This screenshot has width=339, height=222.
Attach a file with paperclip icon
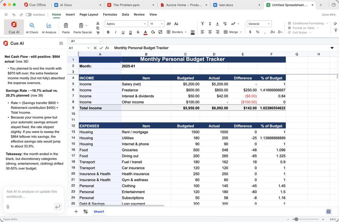coord(8,207)
